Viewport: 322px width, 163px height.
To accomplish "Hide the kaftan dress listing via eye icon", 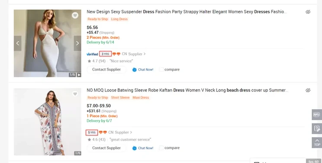I will [x=308, y=90].
